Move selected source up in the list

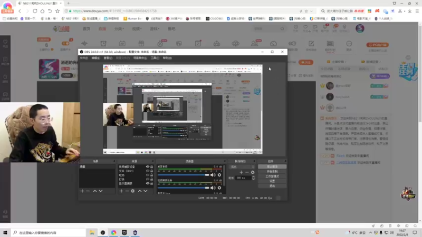[140, 191]
